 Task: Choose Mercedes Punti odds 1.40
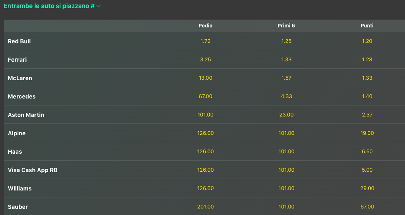coord(367,96)
